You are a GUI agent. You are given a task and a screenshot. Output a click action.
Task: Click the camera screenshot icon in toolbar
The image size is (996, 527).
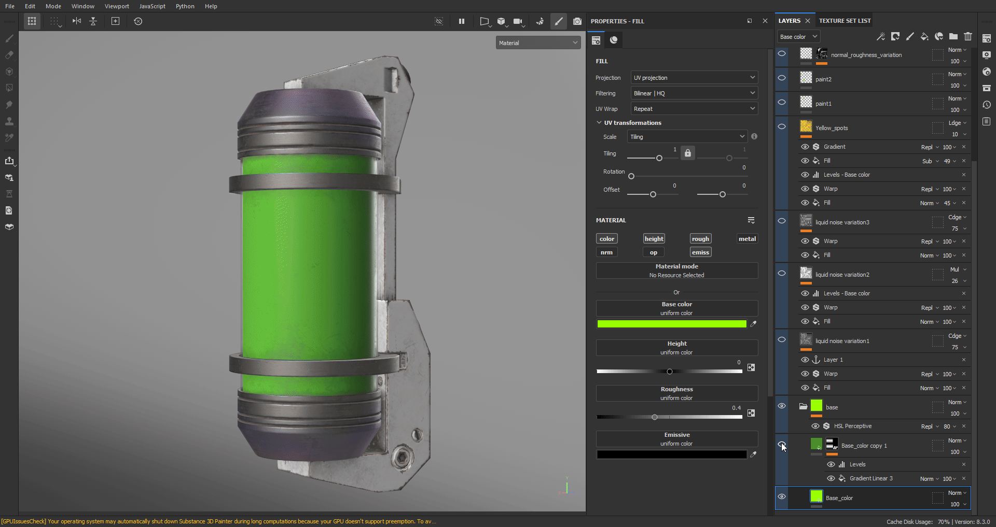[x=577, y=21]
